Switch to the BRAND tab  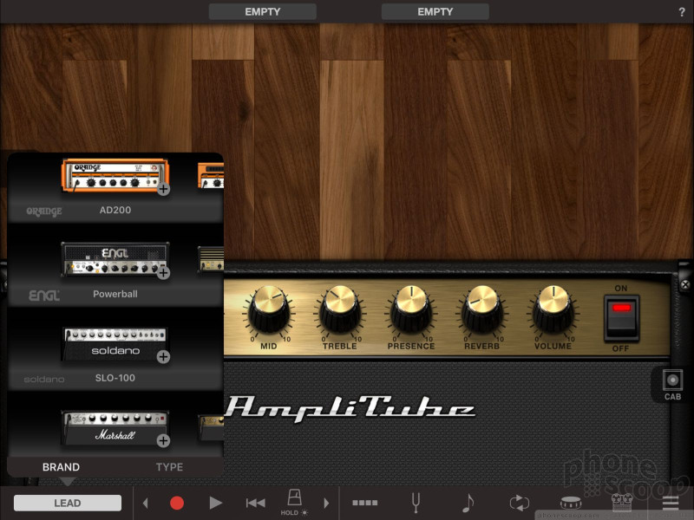tap(61, 467)
